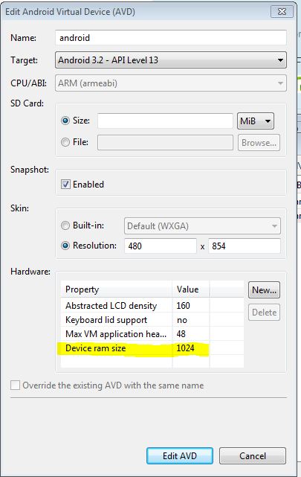Click the Edit AVD button
The height and width of the screenshot is (477, 301).
coord(180,455)
